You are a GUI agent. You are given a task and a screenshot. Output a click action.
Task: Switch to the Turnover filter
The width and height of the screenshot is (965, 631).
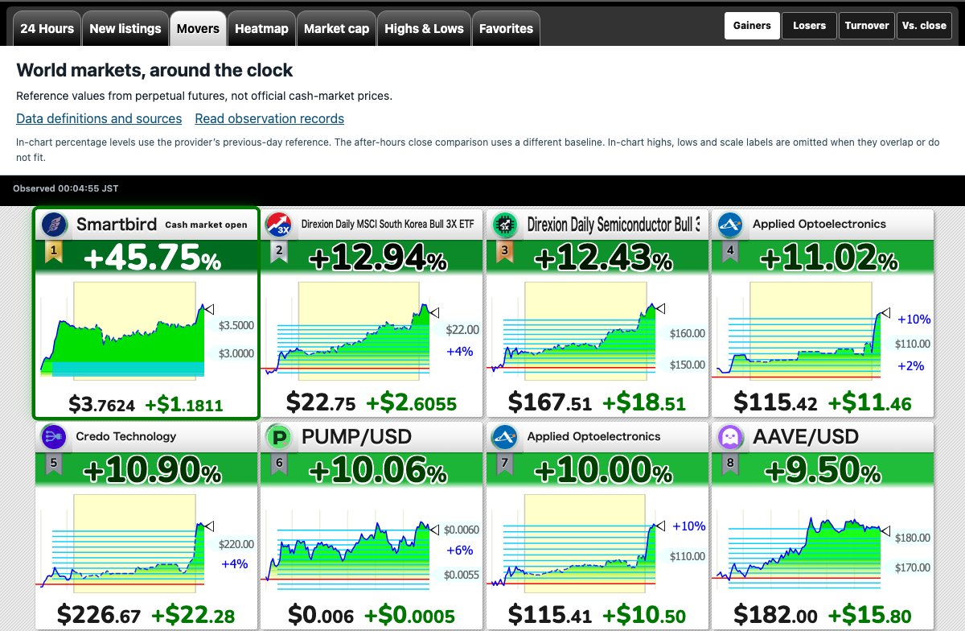866,26
